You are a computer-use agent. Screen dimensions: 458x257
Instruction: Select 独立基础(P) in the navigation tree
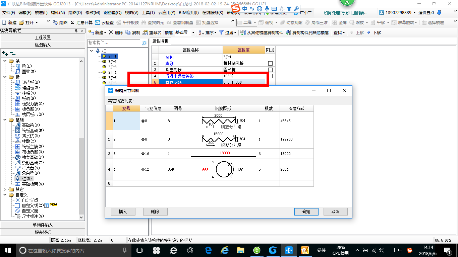tap(33, 157)
